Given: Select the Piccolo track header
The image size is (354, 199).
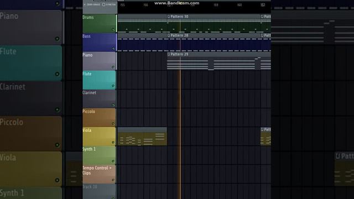Looking at the screenshot, I should tap(99, 118).
